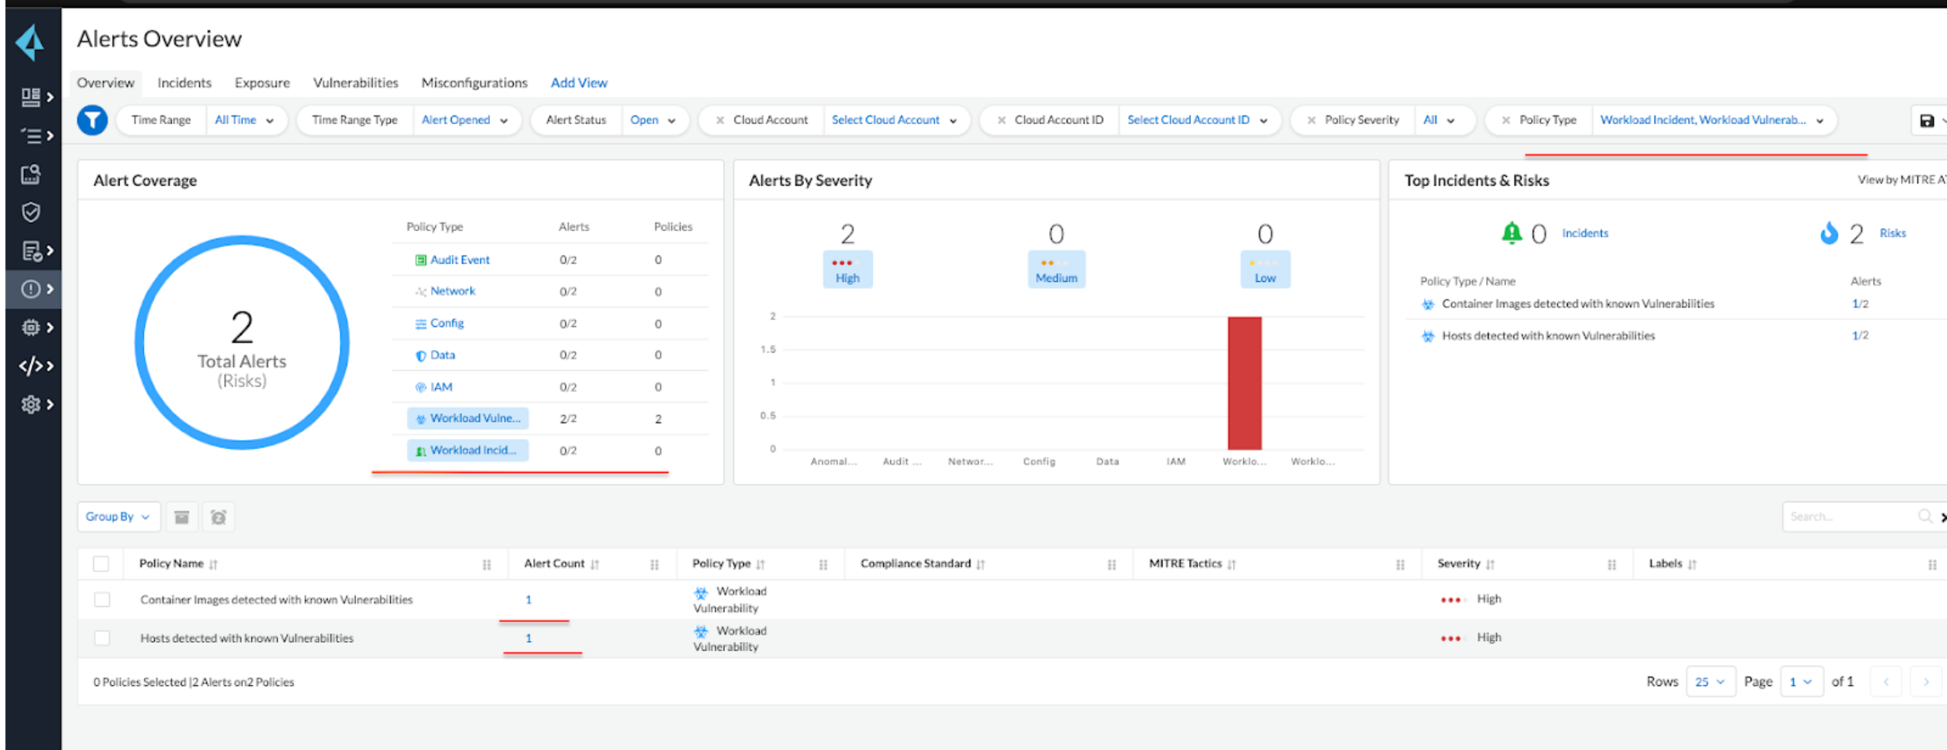Click the blue filter funnel icon
This screenshot has height=750, width=1947.
coord(92,120)
